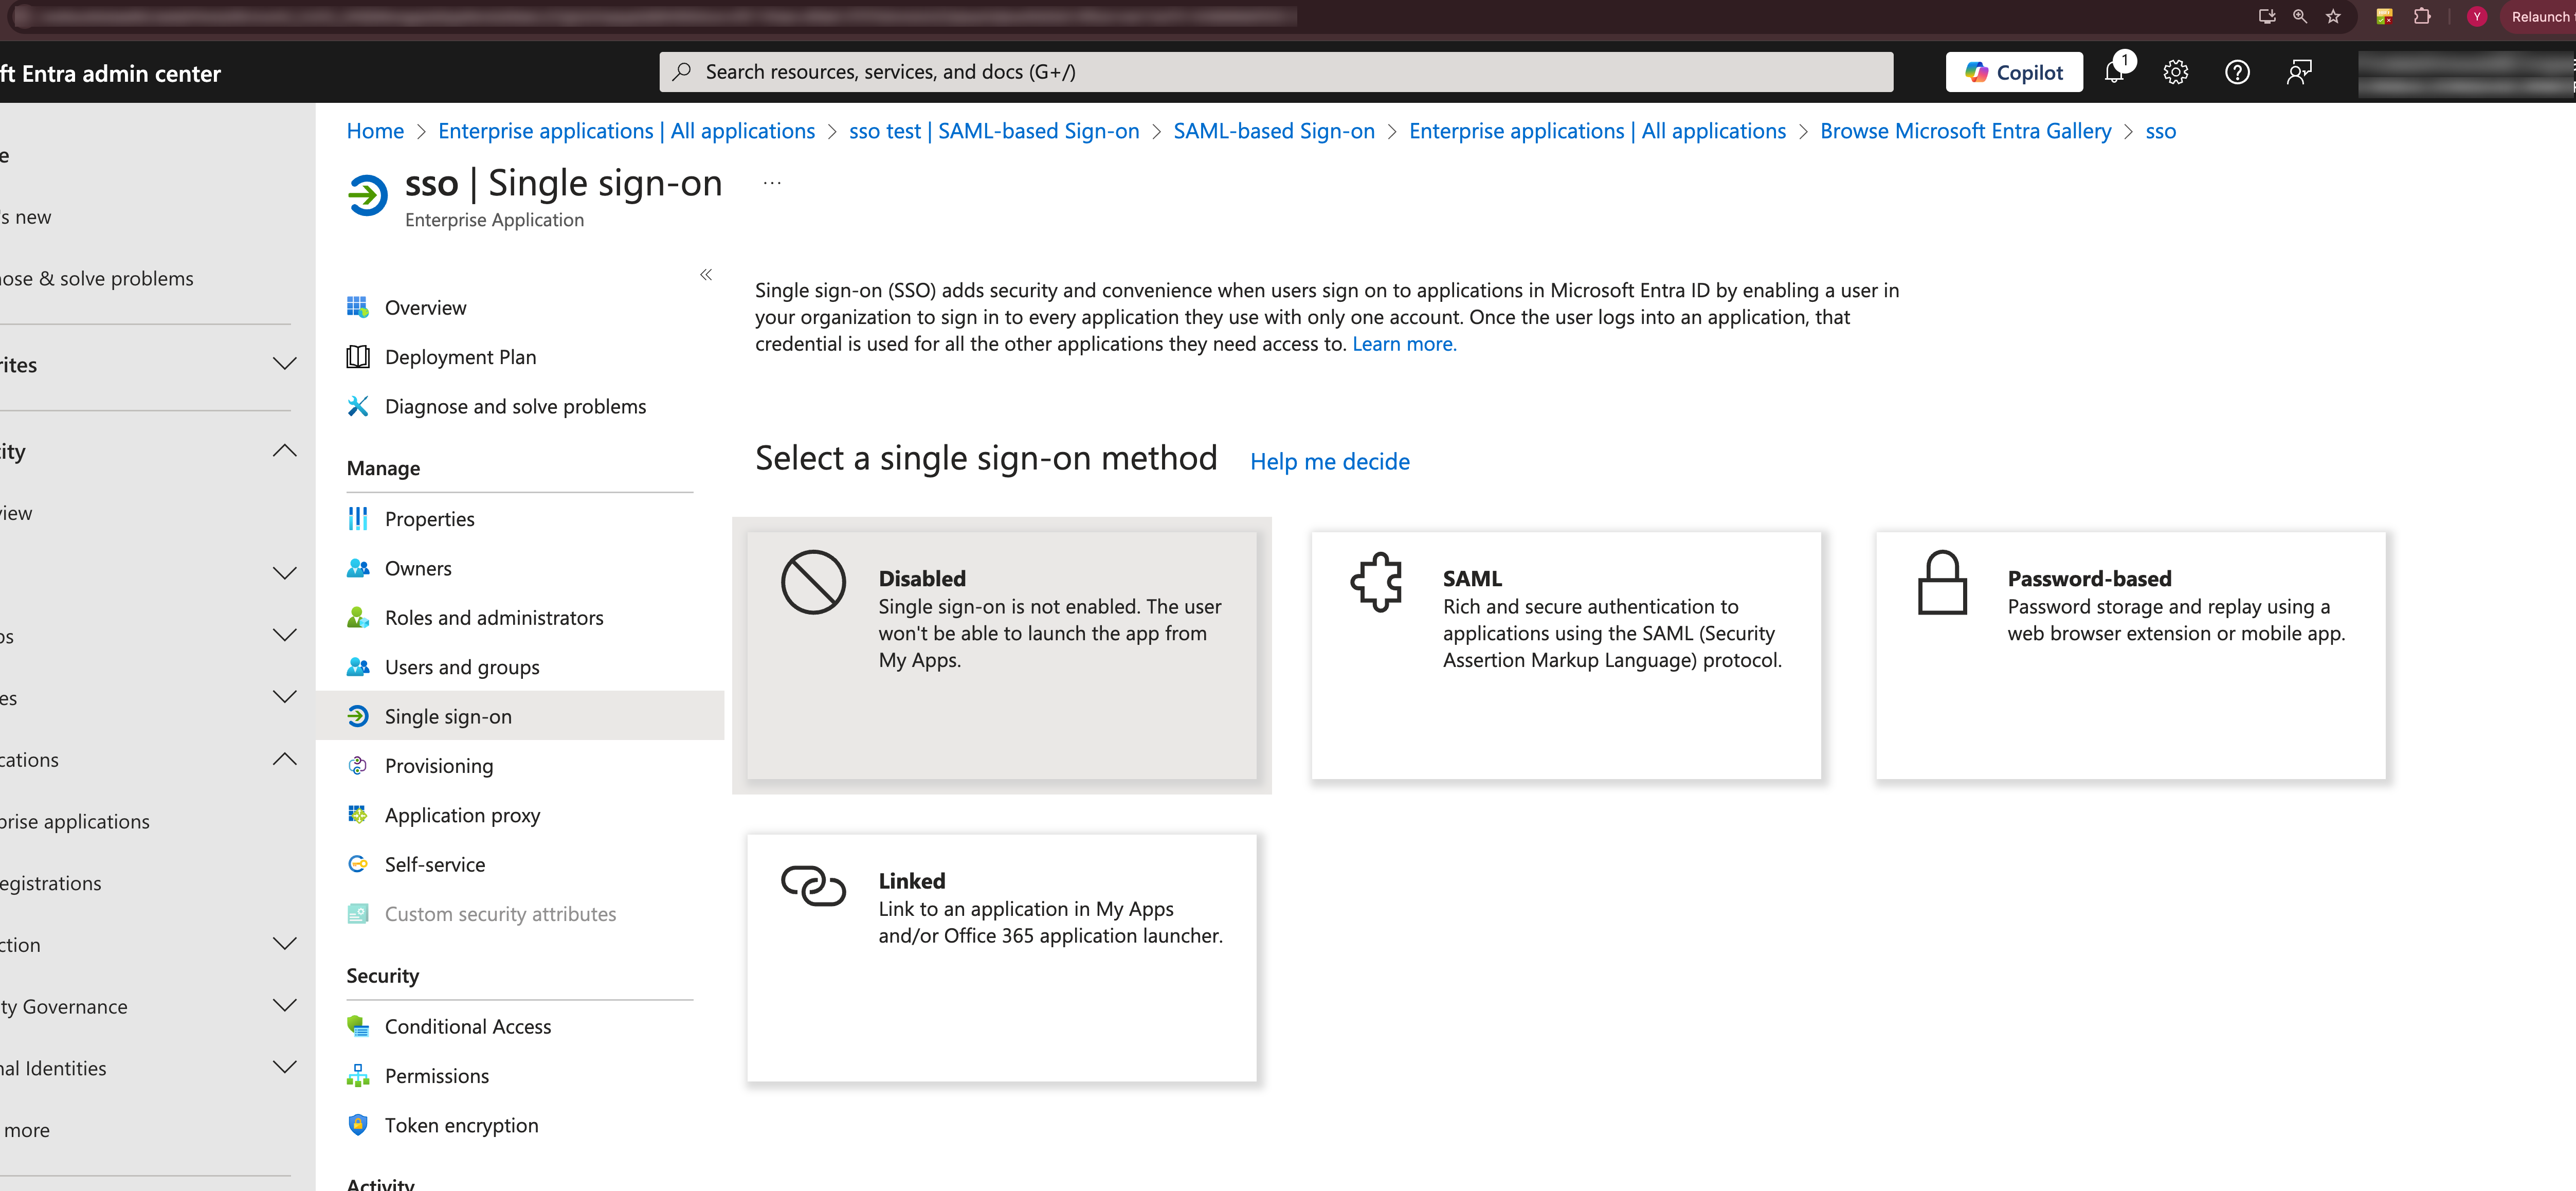Click the Copilot button
This screenshot has width=2576, height=1191.
[2014, 72]
